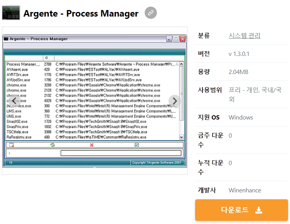This screenshot has height=224, width=290.
Task: Click the checkbox icon in the toolbar
Action: [x=137, y=145]
